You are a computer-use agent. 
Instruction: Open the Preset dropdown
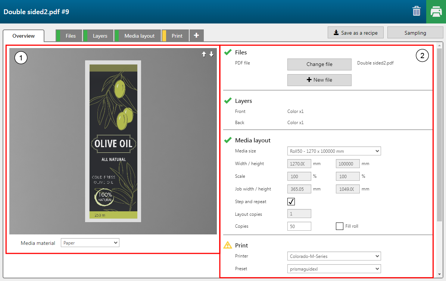[334, 269]
